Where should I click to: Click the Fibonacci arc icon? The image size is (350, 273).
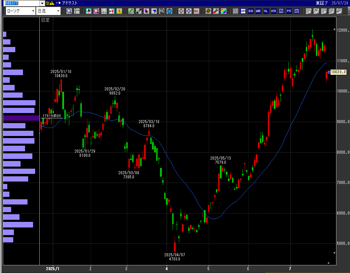pos(332,11)
